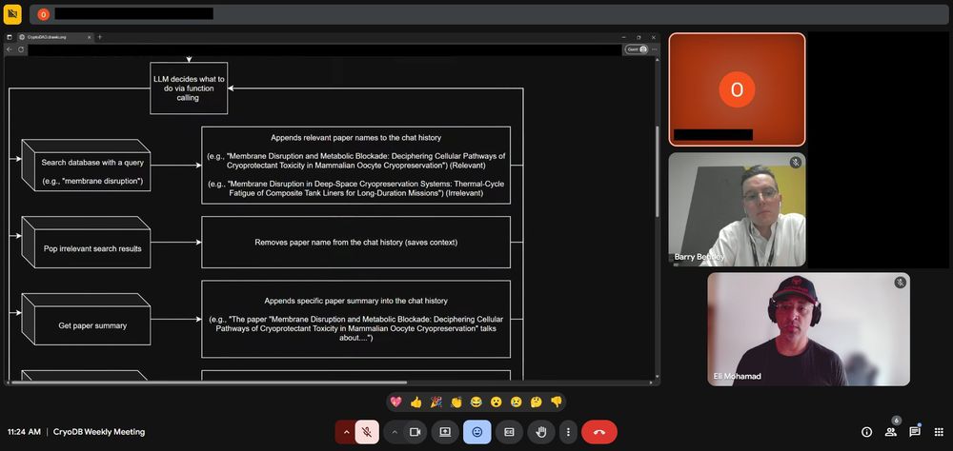Click the orange presenter avatar in top bar
Viewport: 953px width, 451px height.
(x=43, y=14)
